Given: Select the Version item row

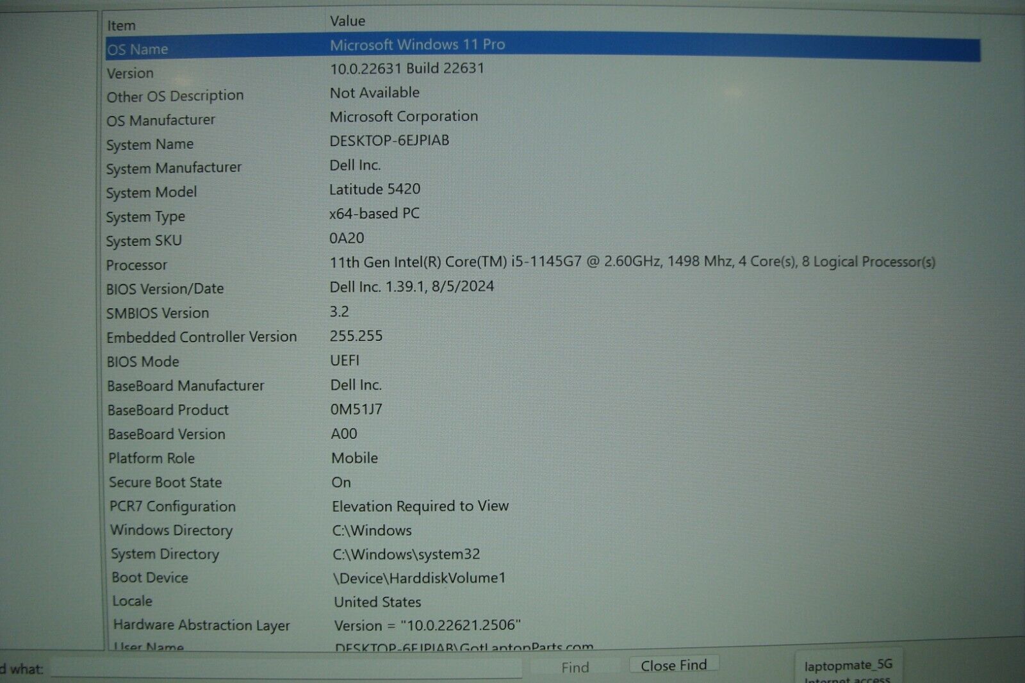Looking at the screenshot, I should (543, 71).
